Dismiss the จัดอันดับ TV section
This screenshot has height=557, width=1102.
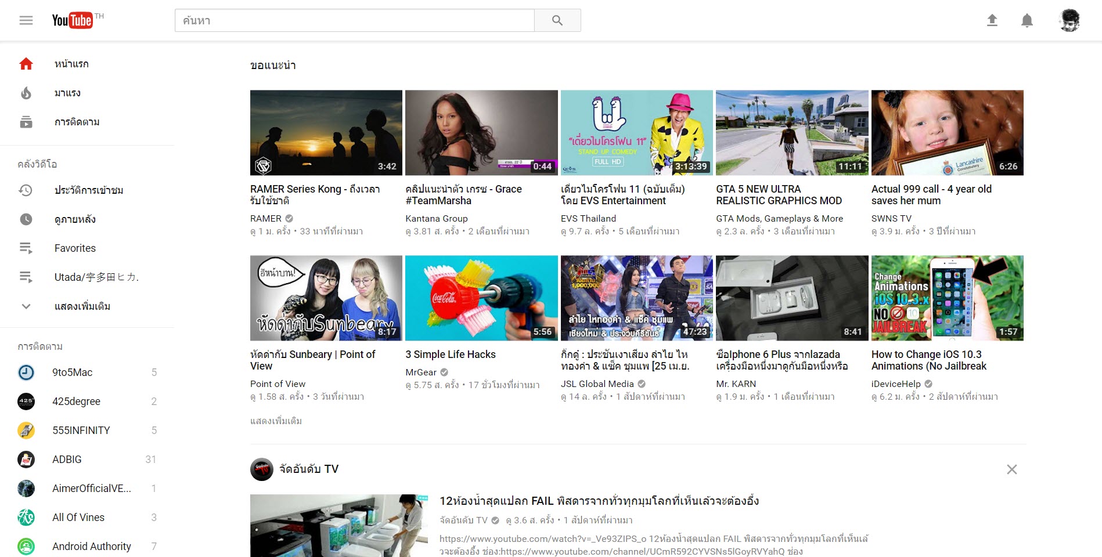tap(1011, 469)
